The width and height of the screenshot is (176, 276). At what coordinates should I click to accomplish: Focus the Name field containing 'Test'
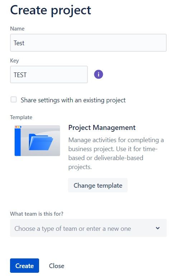[x=88, y=43]
